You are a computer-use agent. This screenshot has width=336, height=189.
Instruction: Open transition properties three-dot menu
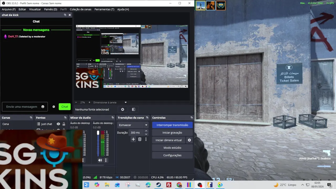[x=146, y=139]
